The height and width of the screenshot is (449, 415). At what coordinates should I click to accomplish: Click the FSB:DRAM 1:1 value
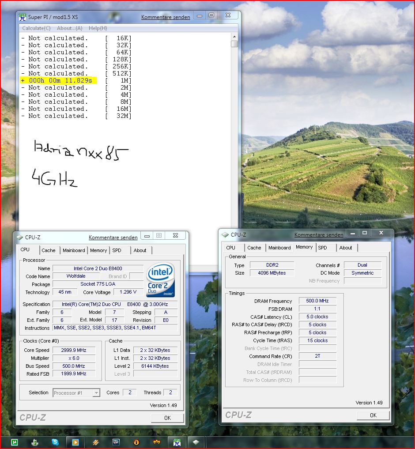(317, 309)
